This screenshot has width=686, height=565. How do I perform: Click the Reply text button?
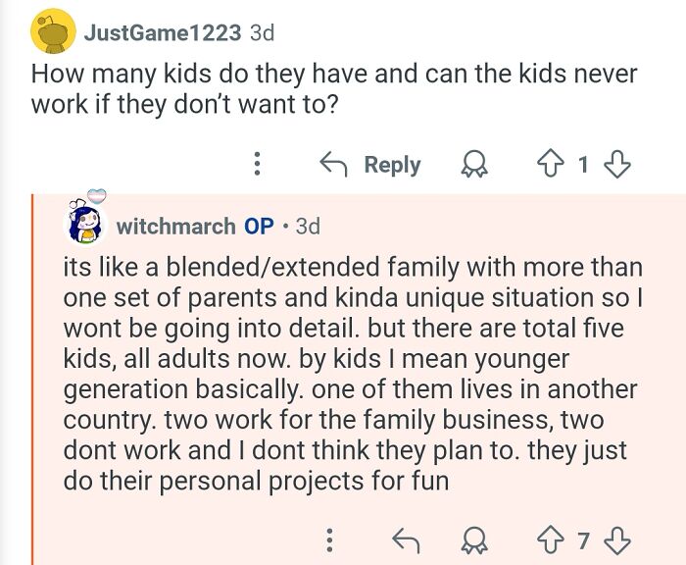392,165
